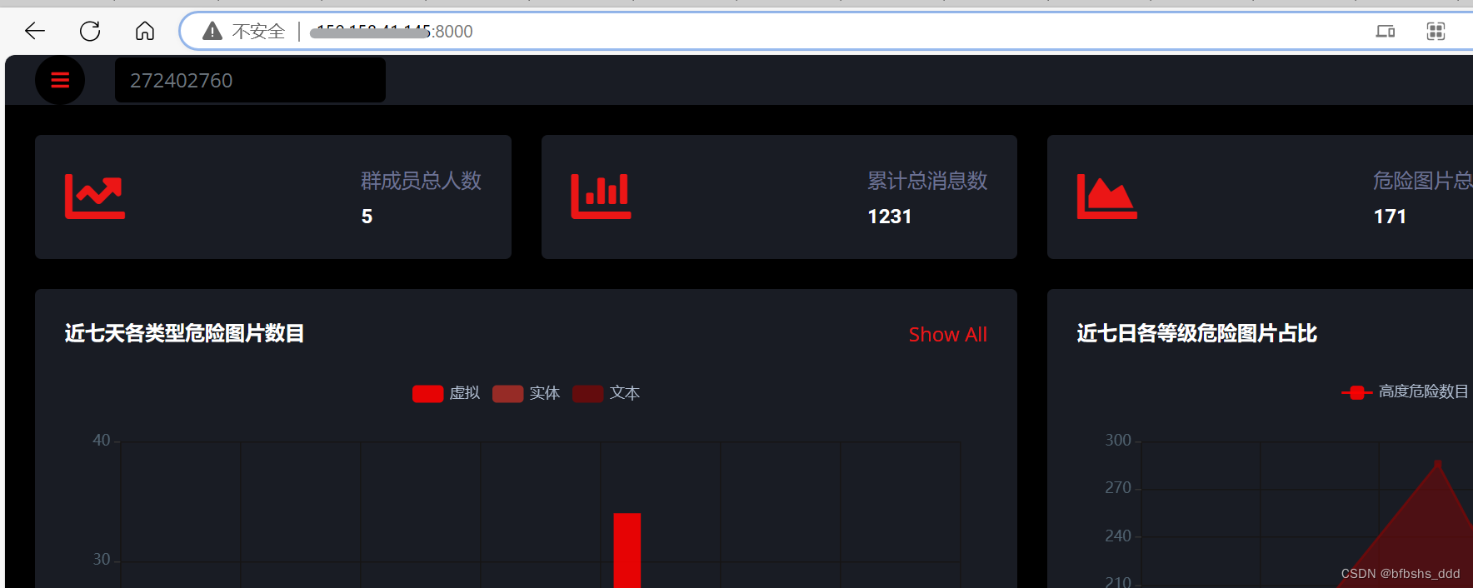Open the tab-to-device icon in address bar

(x=1386, y=32)
